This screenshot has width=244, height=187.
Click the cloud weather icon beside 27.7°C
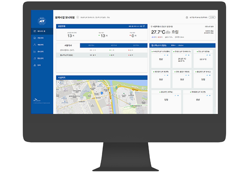(x=168, y=32)
